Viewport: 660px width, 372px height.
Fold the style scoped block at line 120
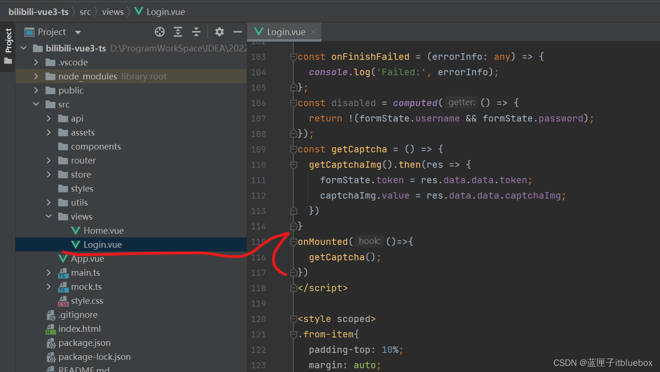293,319
